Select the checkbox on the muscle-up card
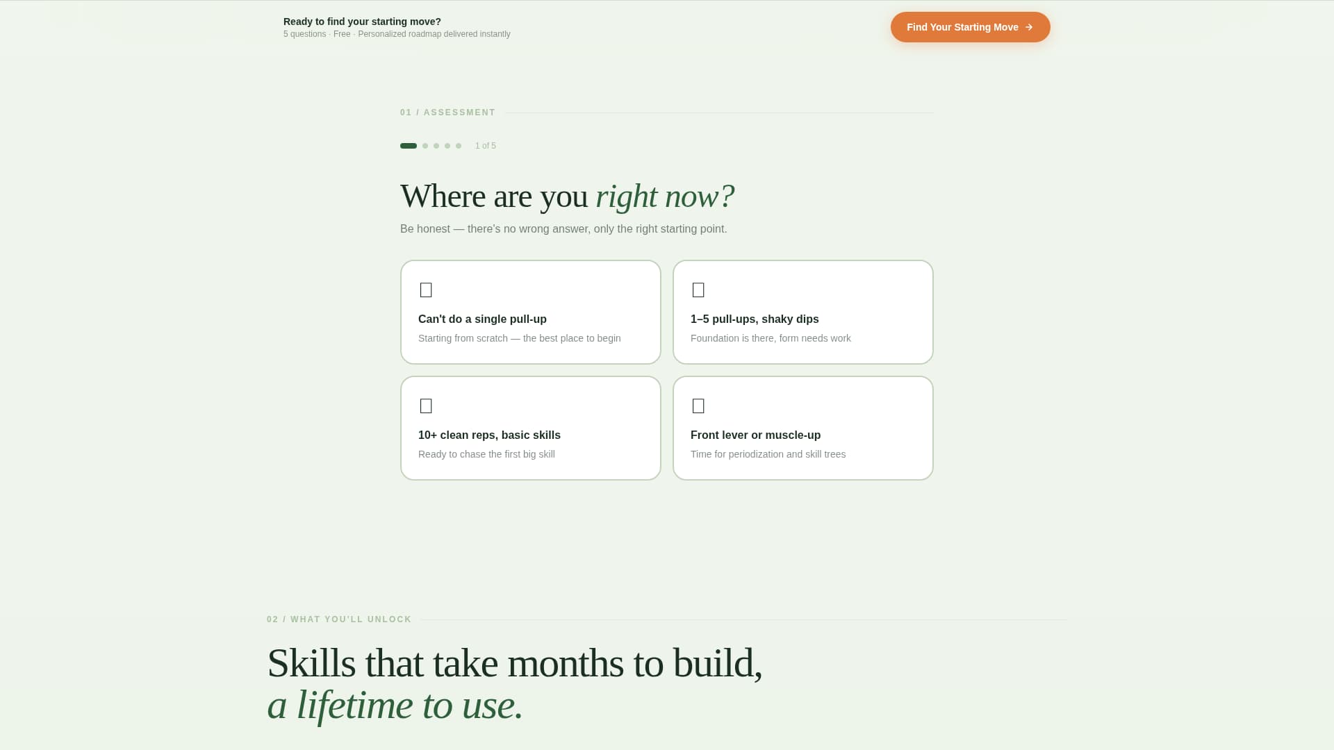Image resolution: width=1334 pixels, height=750 pixels. tap(698, 406)
